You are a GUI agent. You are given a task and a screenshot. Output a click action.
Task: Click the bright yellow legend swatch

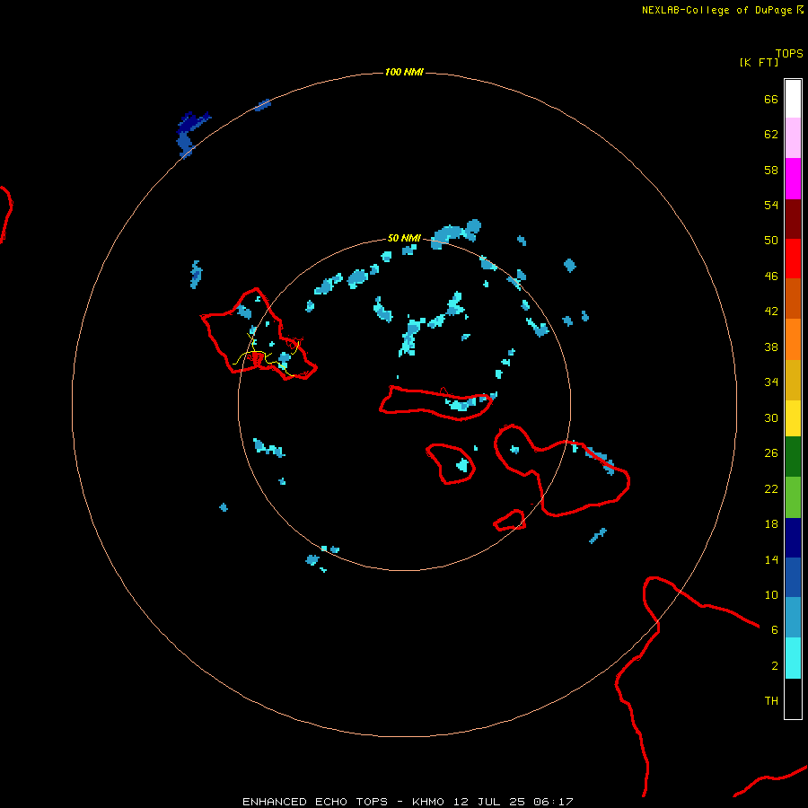pos(793,418)
